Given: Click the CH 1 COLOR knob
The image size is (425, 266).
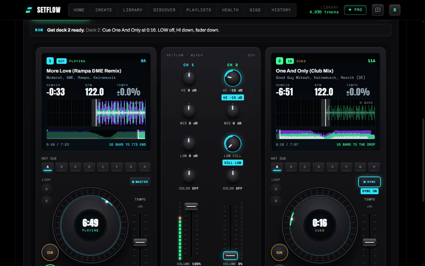Looking at the screenshot, I should [x=189, y=176].
